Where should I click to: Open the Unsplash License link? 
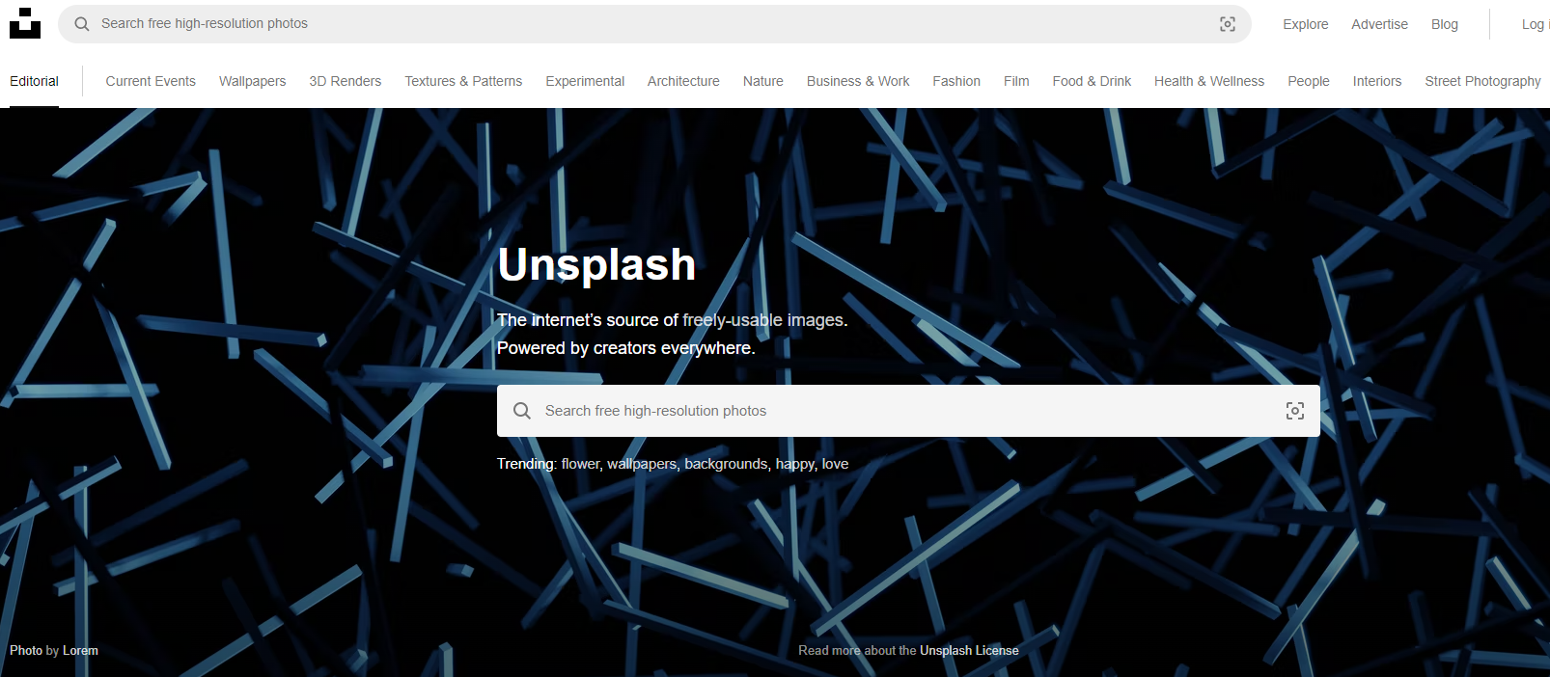[x=969, y=651]
